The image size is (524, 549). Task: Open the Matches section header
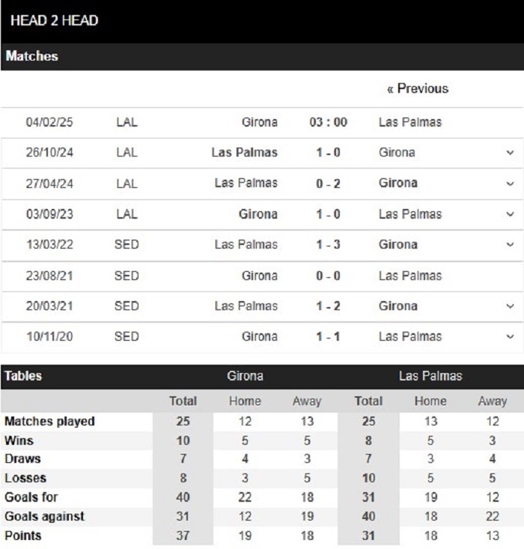pyautogui.click(x=31, y=56)
